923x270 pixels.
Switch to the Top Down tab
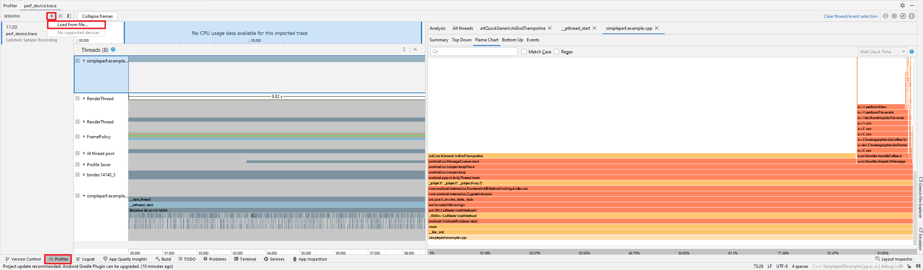[x=461, y=40]
